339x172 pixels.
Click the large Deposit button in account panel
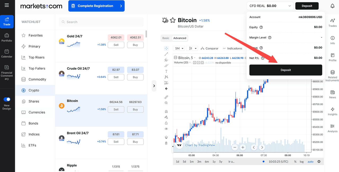pyautogui.click(x=286, y=70)
